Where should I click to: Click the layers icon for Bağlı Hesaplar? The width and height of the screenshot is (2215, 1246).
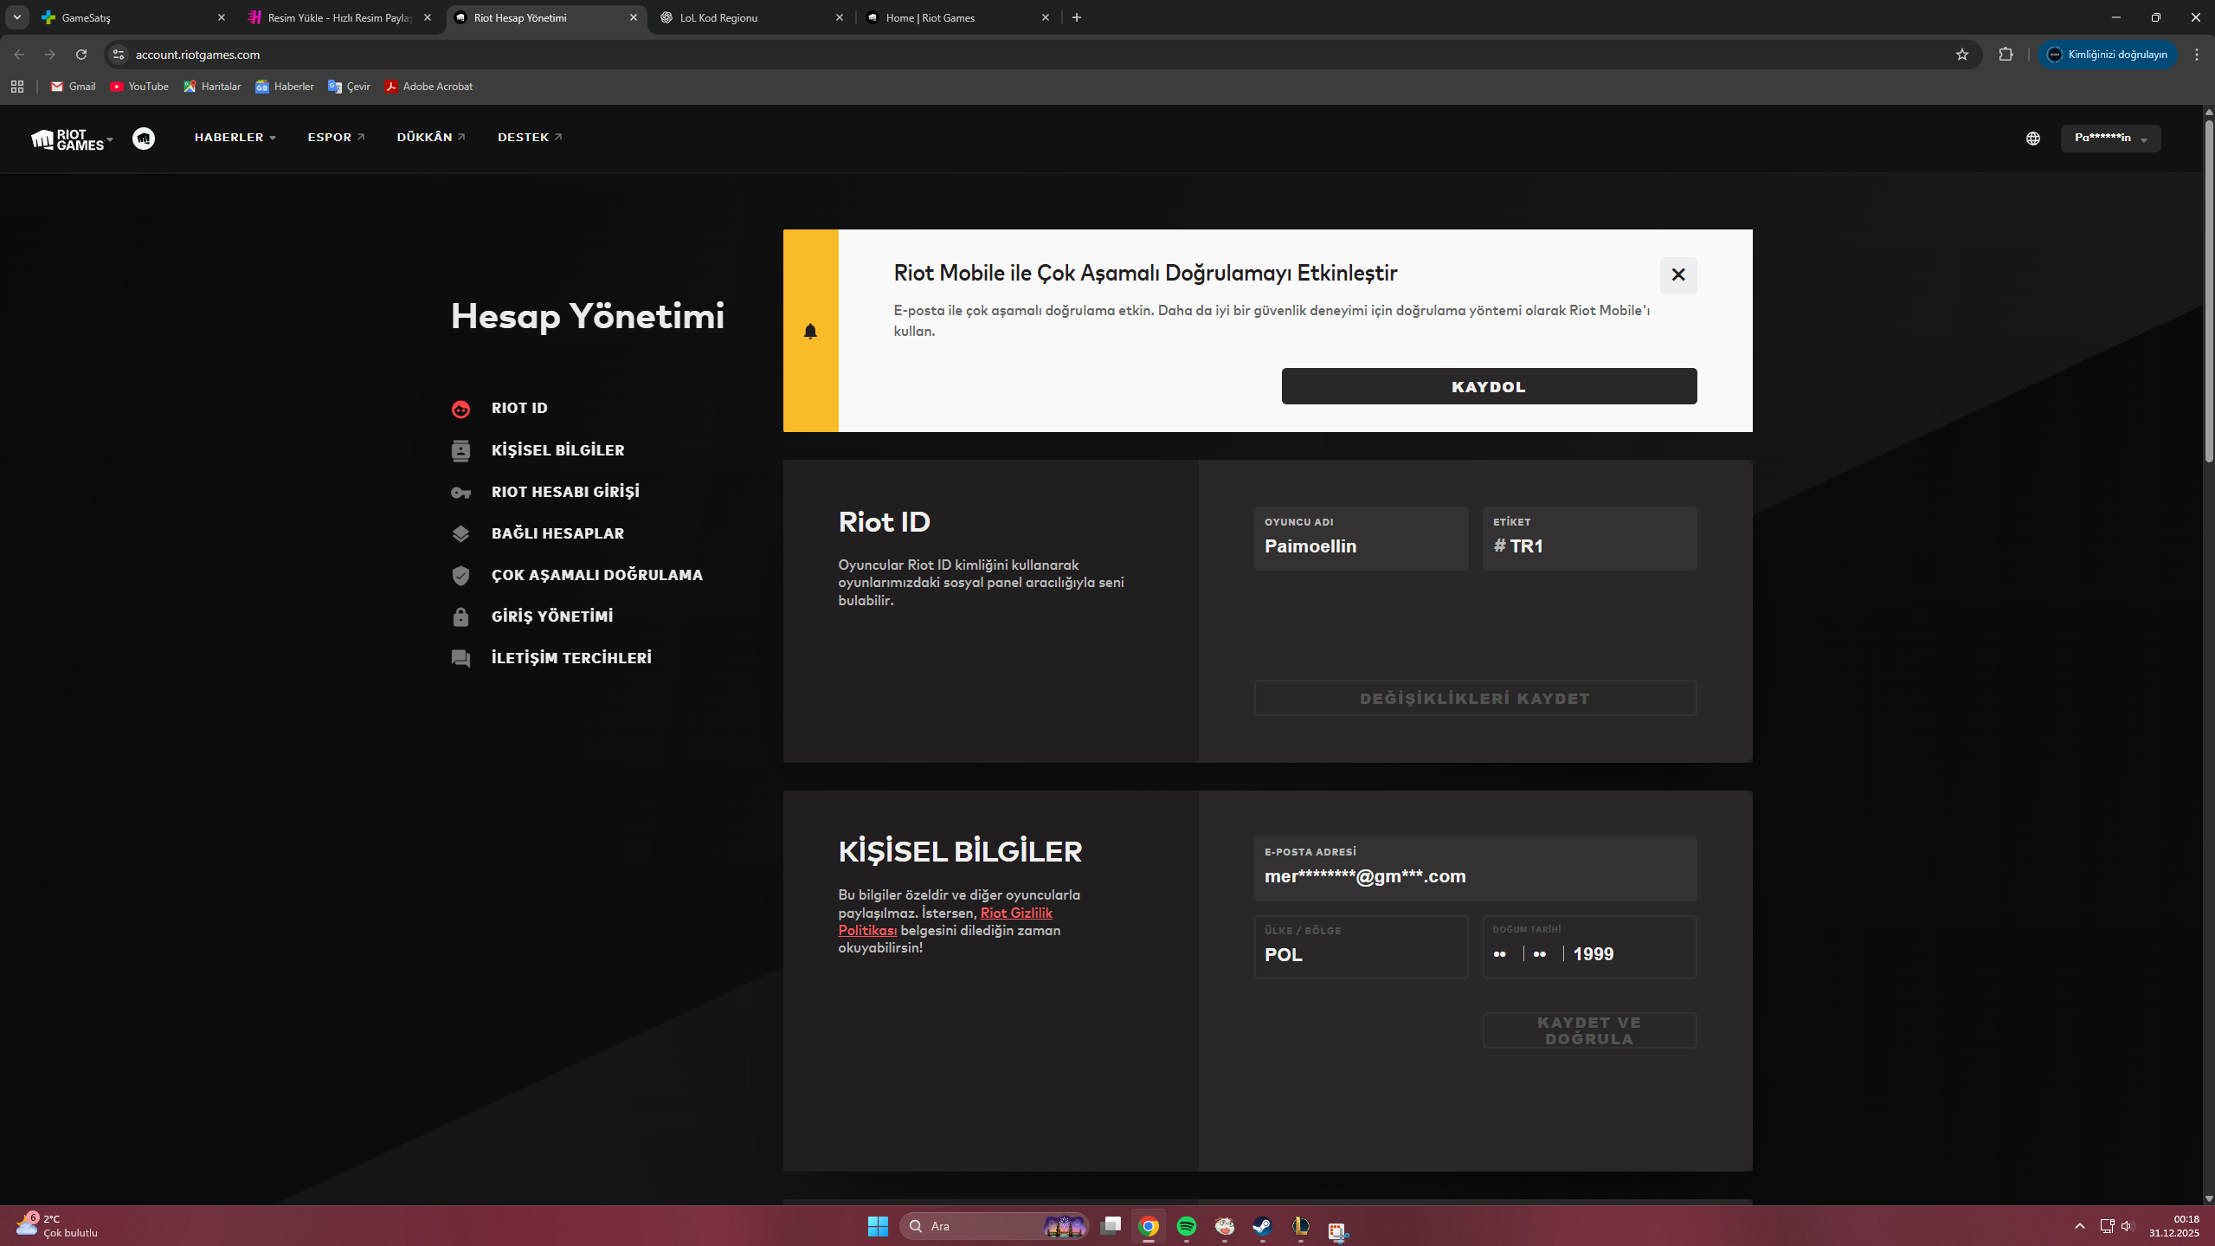460,533
